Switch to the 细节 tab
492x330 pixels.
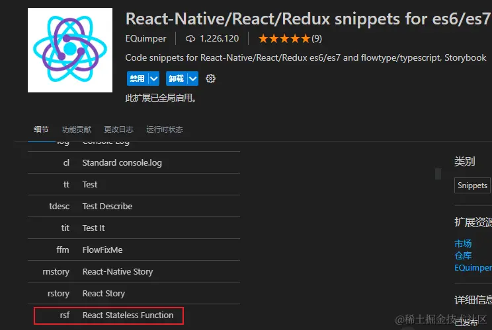(41, 129)
